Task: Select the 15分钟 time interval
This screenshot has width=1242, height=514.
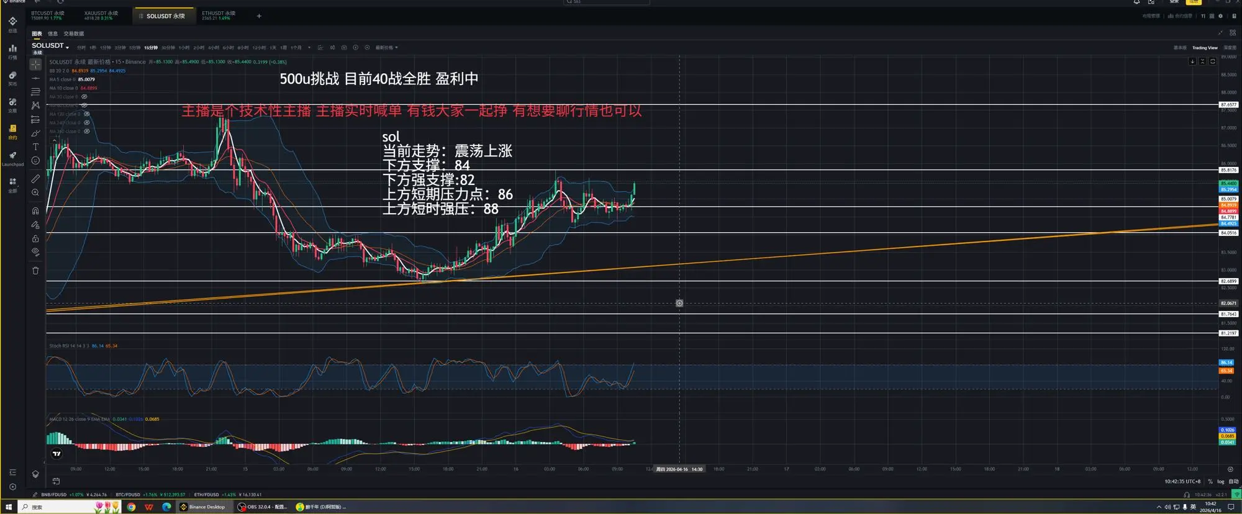Action: (x=151, y=48)
